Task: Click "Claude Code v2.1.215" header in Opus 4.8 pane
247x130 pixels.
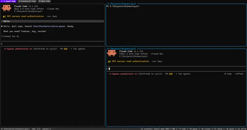Action: click(26, 6)
